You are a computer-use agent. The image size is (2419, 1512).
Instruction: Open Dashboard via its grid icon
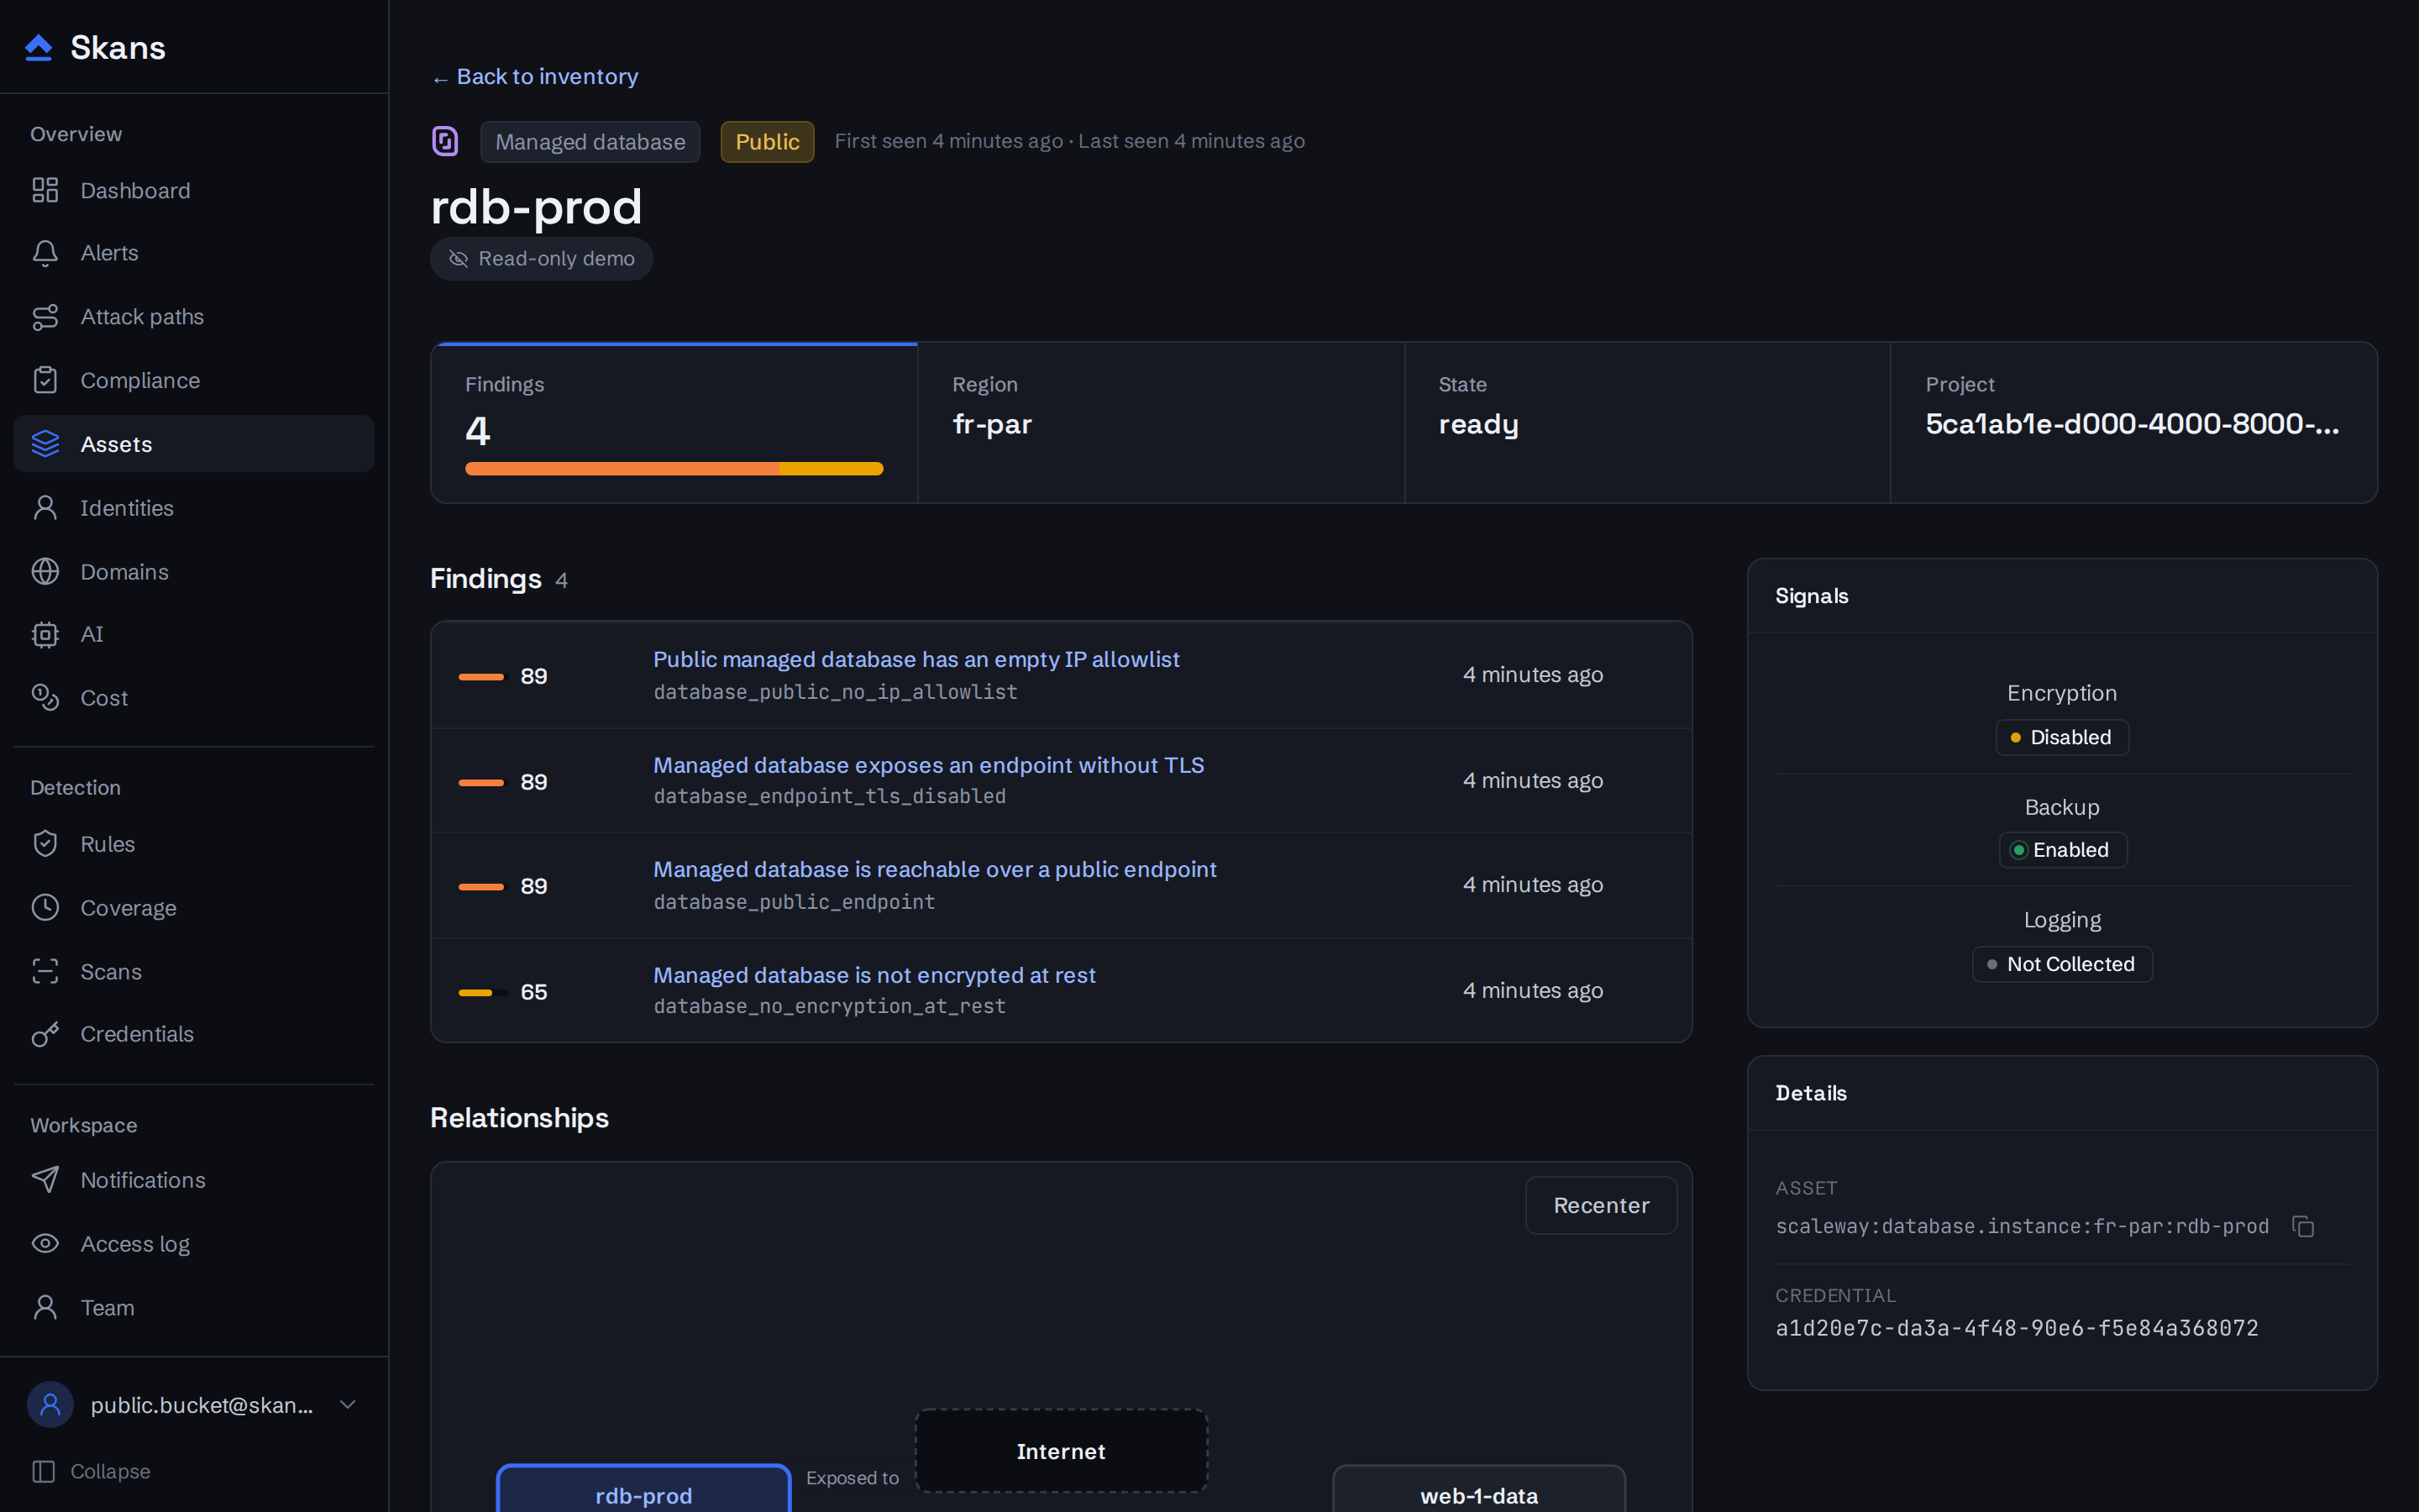click(45, 190)
